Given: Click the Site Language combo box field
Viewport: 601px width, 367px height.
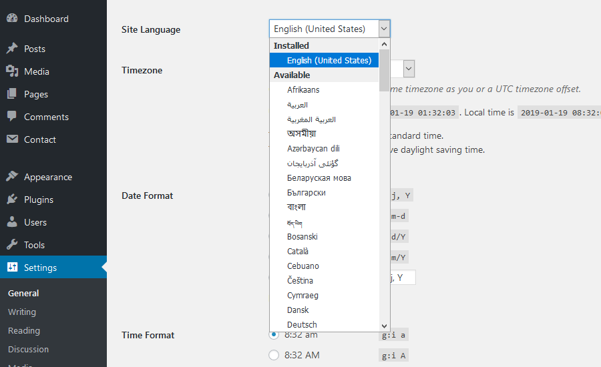Looking at the screenshot, I should [x=330, y=29].
